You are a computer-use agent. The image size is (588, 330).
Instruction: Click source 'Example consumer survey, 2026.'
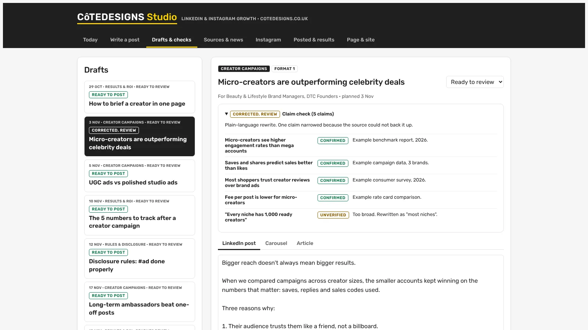(389, 180)
